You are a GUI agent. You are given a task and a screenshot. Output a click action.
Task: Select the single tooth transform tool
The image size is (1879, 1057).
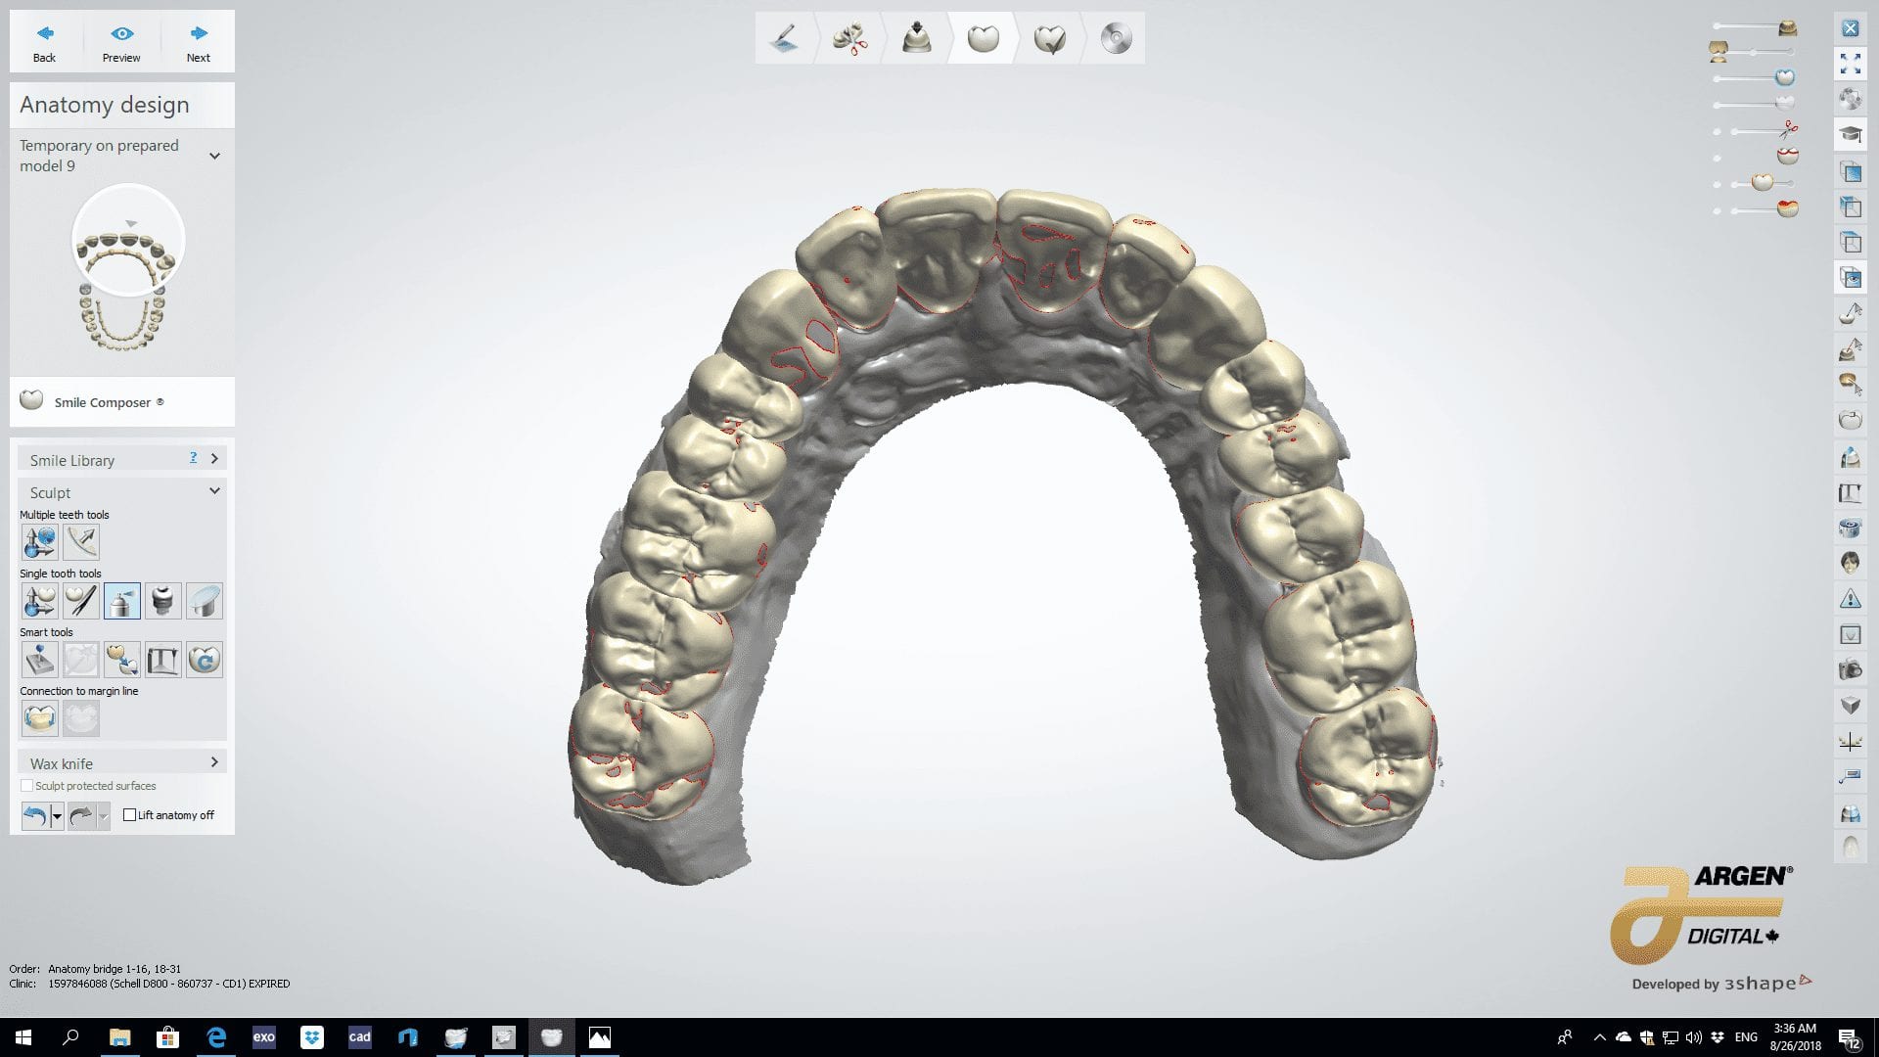click(x=40, y=600)
